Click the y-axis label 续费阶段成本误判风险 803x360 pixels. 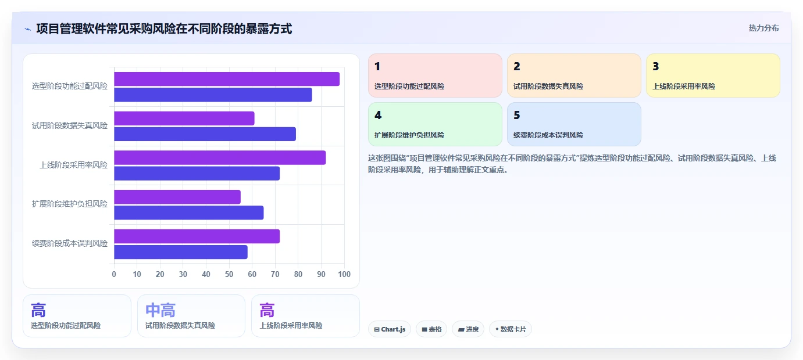coord(70,243)
